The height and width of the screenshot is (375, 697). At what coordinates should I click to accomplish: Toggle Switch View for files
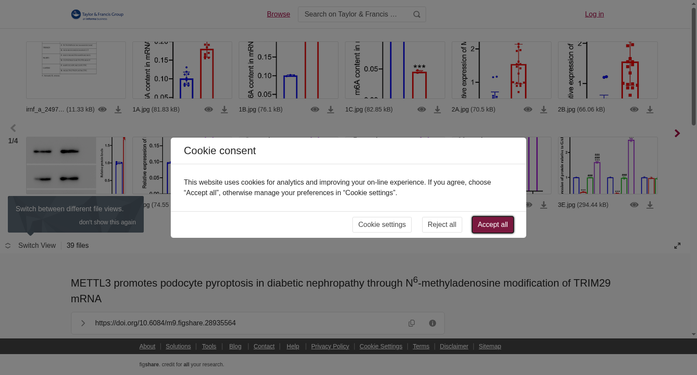point(30,246)
